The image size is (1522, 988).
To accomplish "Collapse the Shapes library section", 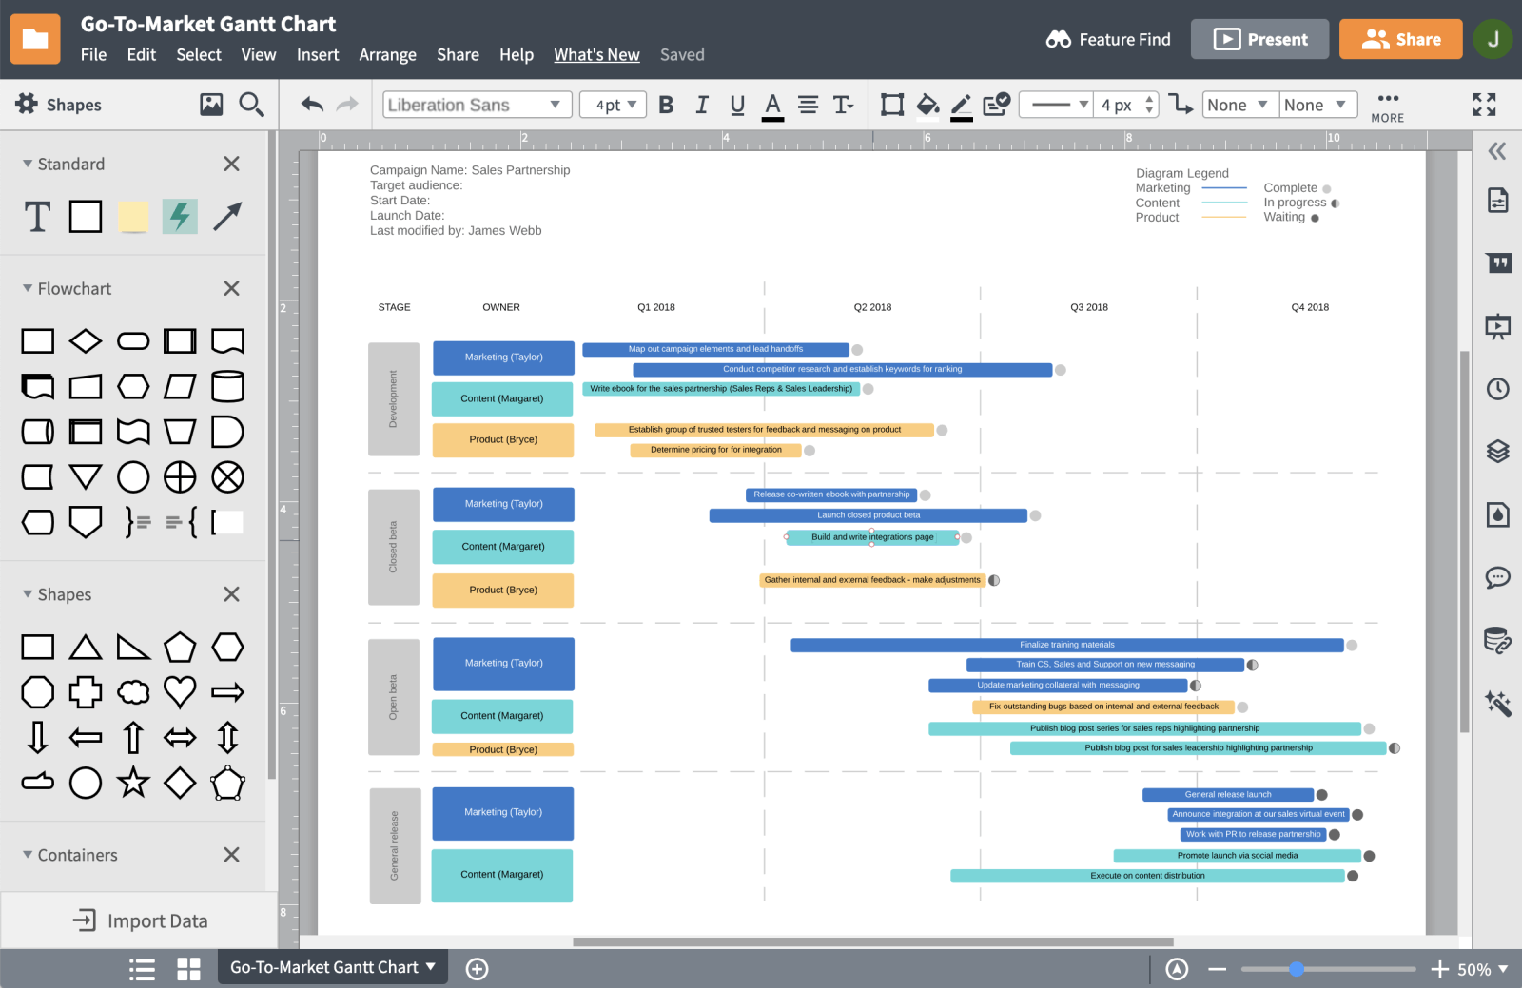I will coord(28,594).
